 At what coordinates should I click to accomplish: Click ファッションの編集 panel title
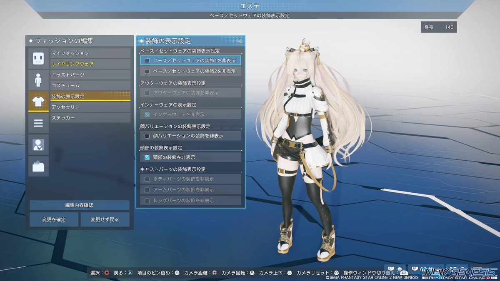(64, 41)
